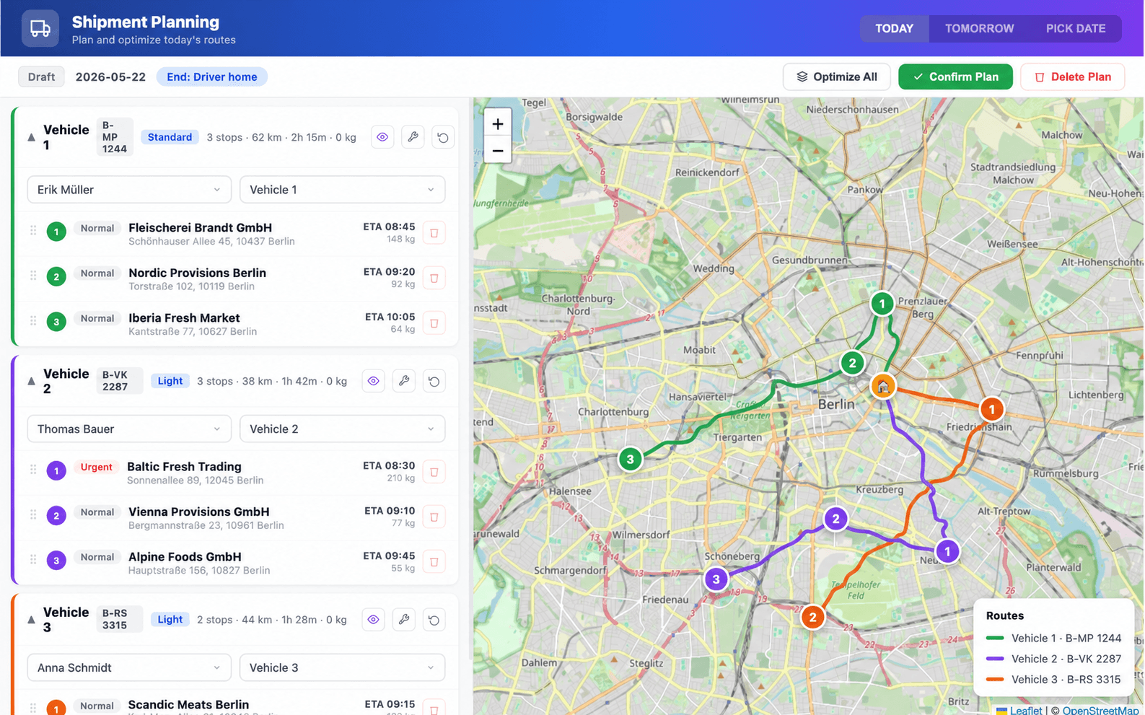Viewport: 1145px width, 715px height.
Task: Open the Thomas Bauer driver dropdown
Action: click(129, 429)
